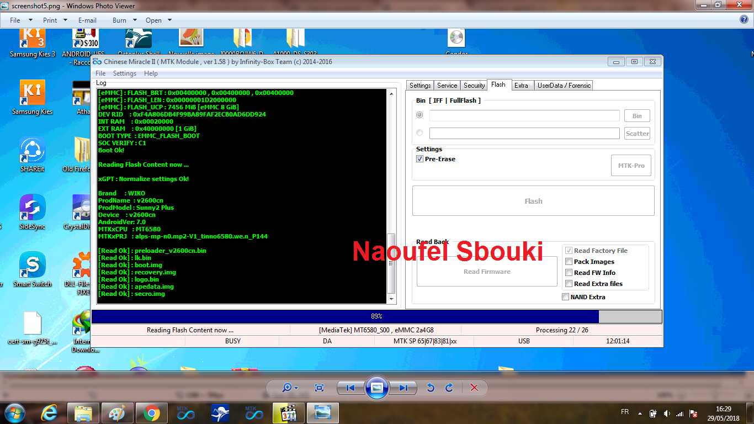Open Chinese Miracle Settings menu
Screen dimensions: 754x424
click(125, 73)
